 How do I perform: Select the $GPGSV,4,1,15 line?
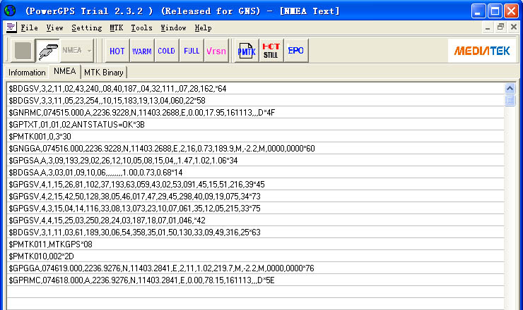click(256, 185)
